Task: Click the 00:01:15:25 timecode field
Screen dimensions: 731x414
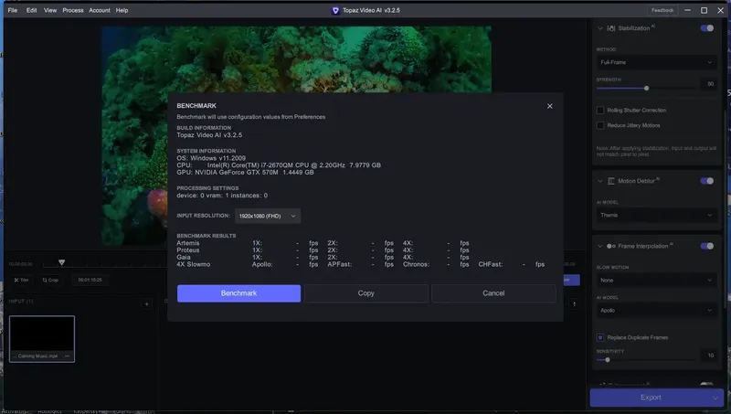Action: click(90, 281)
